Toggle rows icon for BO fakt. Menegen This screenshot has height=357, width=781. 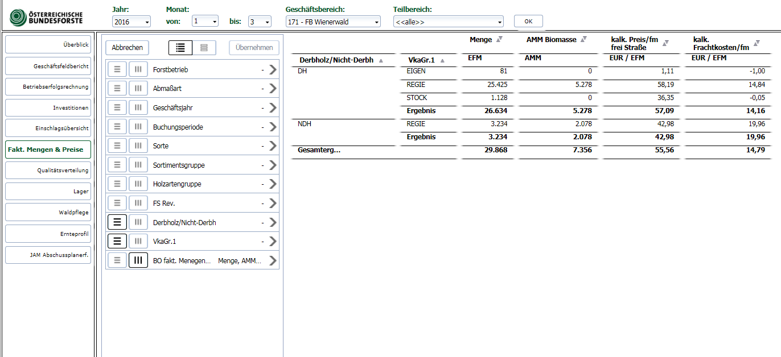point(117,260)
